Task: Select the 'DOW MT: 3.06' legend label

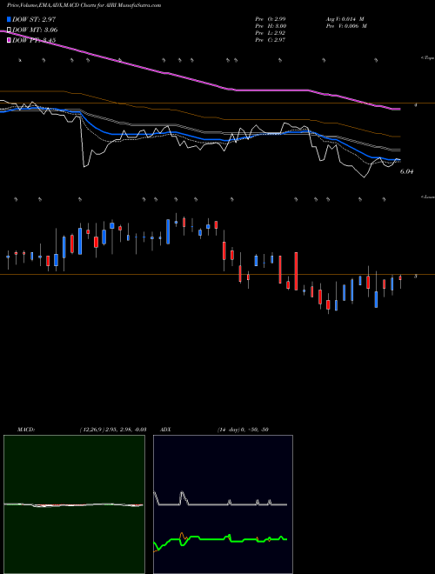Action: tap(35, 30)
